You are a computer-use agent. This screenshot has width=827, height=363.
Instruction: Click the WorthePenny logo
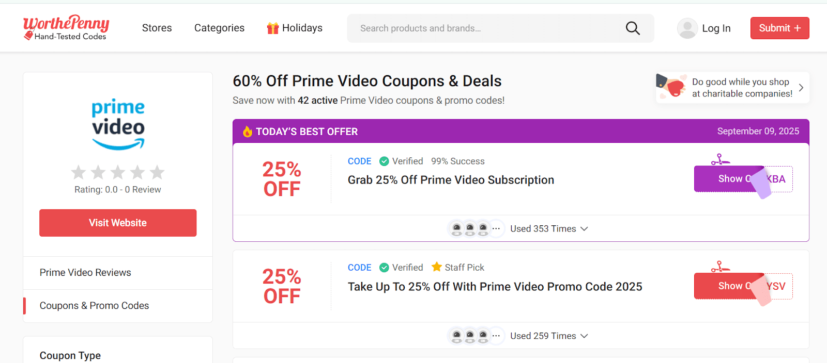tap(66, 28)
